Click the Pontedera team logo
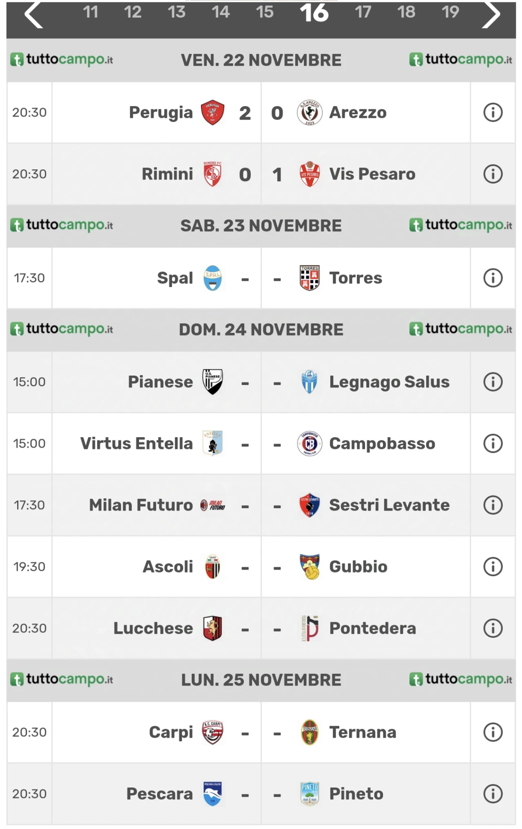Screen dimensions: 522x829 (310, 628)
